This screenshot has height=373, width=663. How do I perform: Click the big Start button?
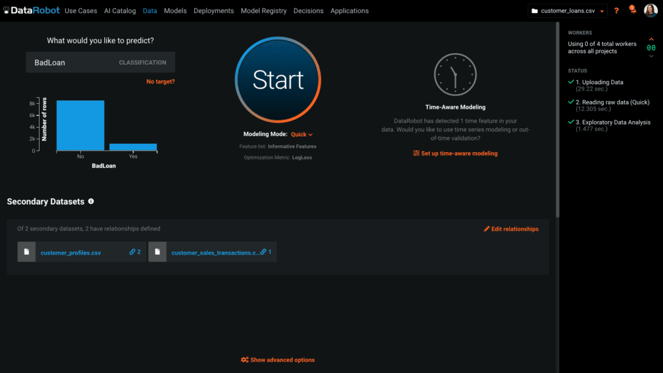278,80
